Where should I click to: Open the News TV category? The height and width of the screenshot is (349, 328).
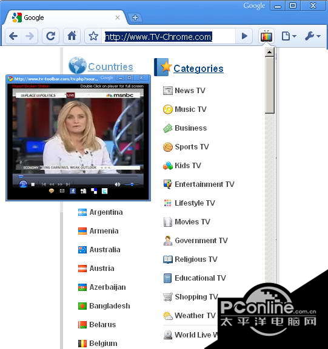coord(190,90)
